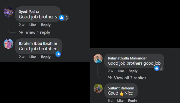Click thumbs-up reaction icon on Syed Pasha's comment
This screenshot has height=103, width=180.
tap(61, 18)
